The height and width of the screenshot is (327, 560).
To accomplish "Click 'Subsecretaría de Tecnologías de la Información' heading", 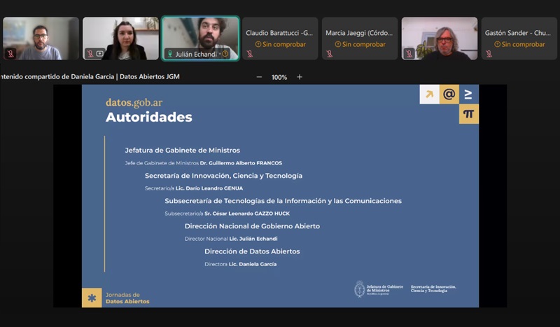I will pos(283,201).
